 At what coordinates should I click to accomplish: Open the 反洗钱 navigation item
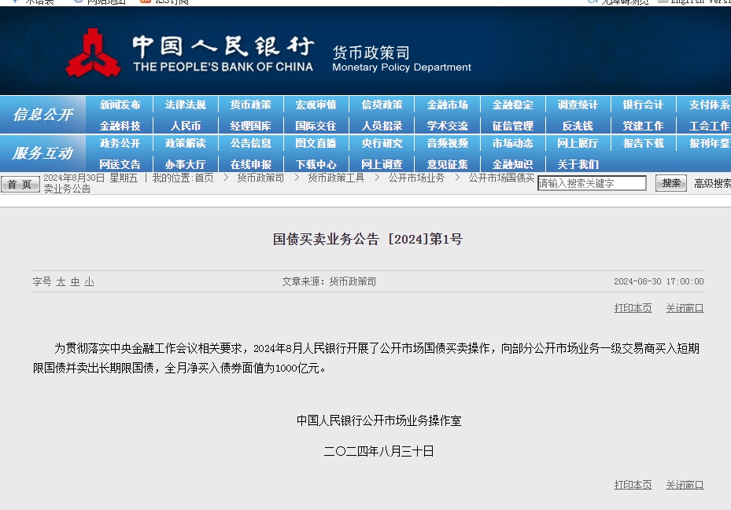(x=578, y=126)
